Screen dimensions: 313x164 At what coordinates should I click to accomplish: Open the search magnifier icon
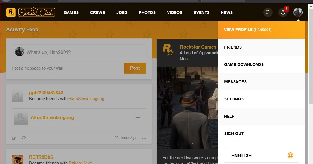pyautogui.click(x=268, y=13)
